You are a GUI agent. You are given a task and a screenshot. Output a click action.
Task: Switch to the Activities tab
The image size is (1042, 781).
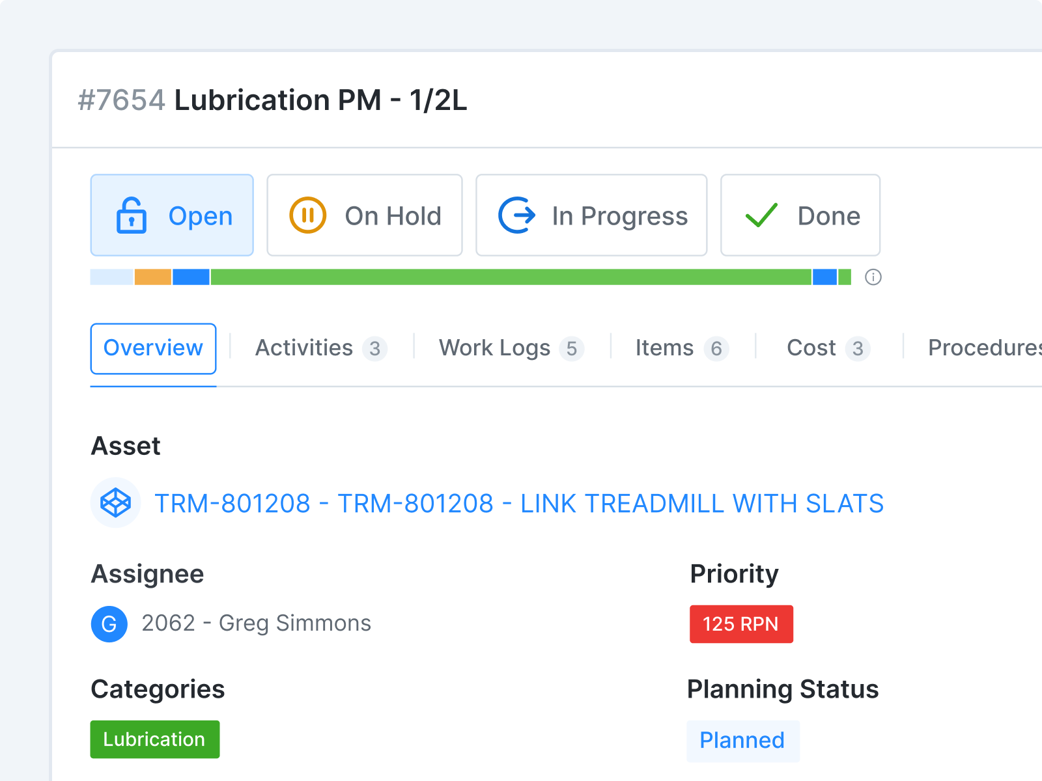305,348
